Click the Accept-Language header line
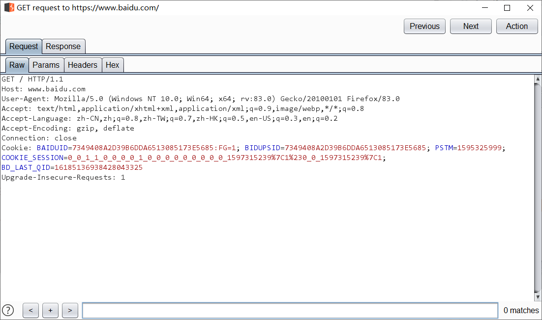 pos(169,119)
